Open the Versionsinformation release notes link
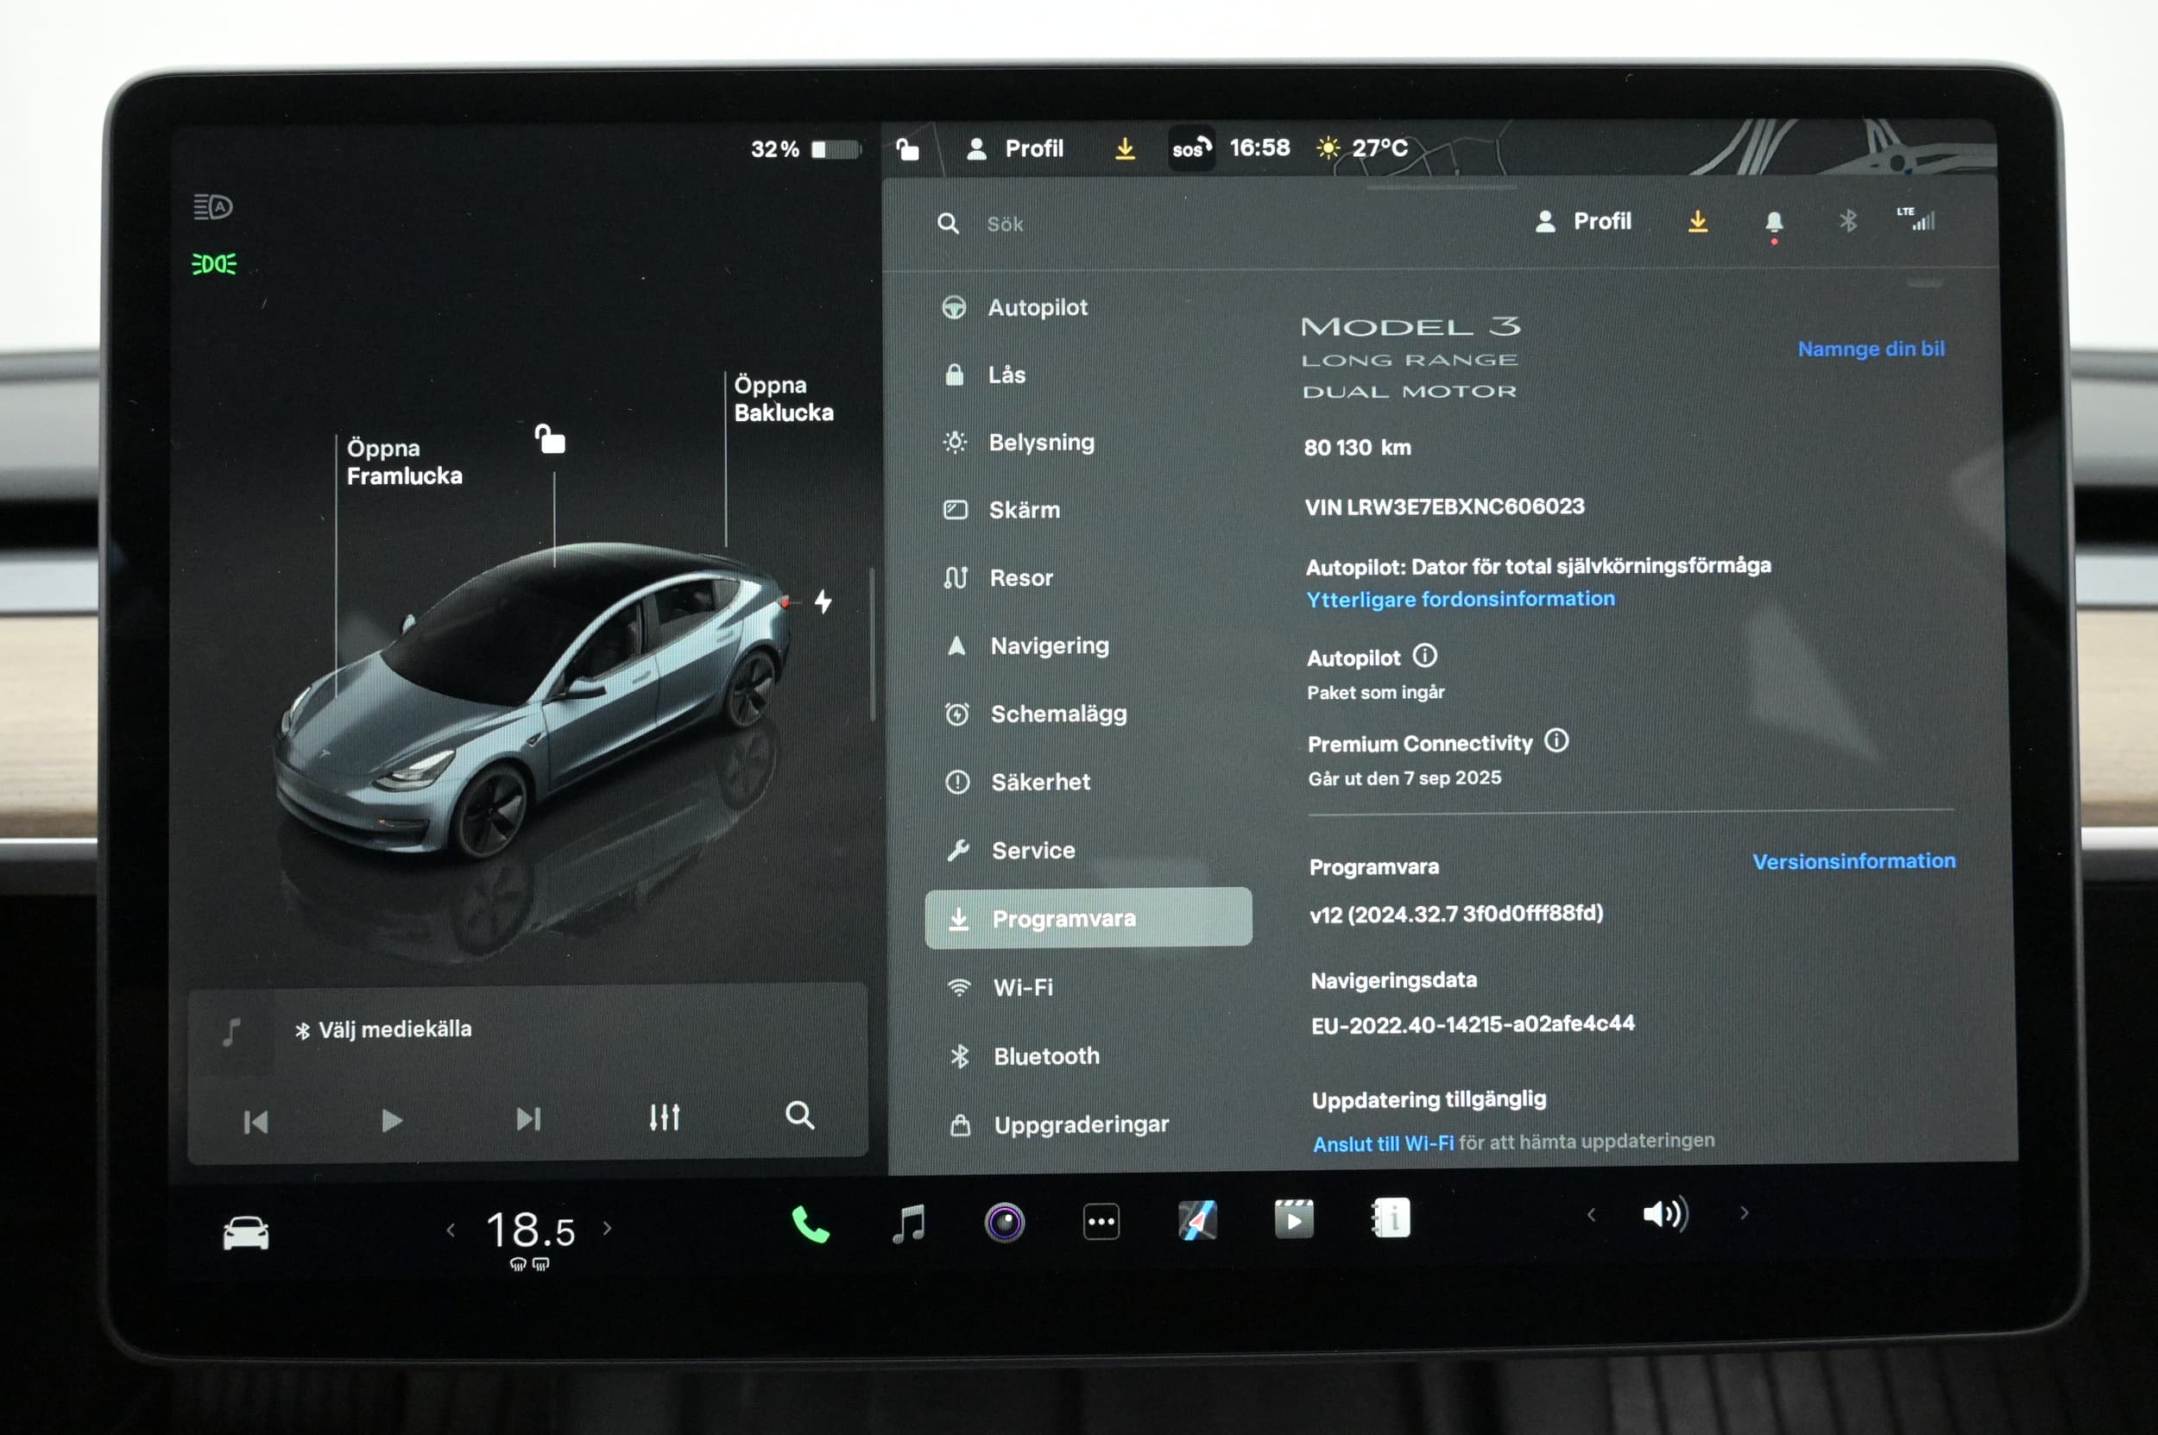The width and height of the screenshot is (2158, 1435). (x=1854, y=861)
